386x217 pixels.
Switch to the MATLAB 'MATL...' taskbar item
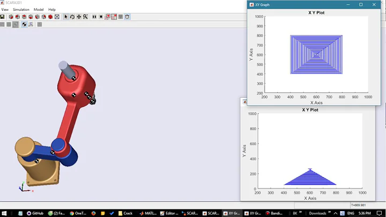[x=148, y=213]
